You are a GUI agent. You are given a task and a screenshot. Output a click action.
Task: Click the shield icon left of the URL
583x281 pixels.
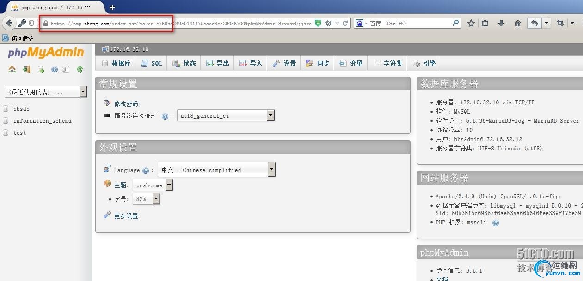pos(31,23)
